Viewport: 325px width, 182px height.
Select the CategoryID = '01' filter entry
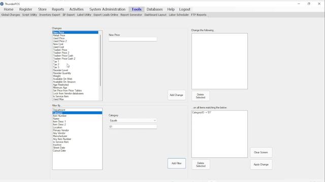click(202, 112)
